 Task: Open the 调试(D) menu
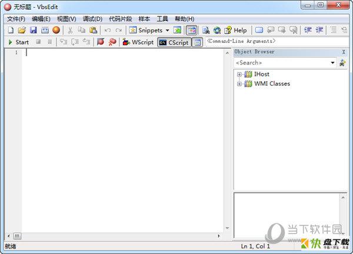92,19
